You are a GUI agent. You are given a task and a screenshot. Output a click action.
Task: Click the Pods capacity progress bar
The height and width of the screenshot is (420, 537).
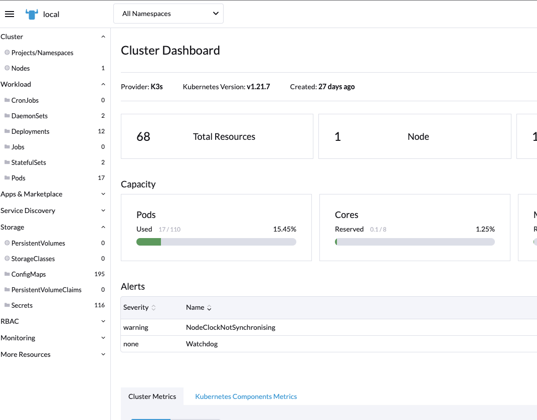click(x=216, y=242)
